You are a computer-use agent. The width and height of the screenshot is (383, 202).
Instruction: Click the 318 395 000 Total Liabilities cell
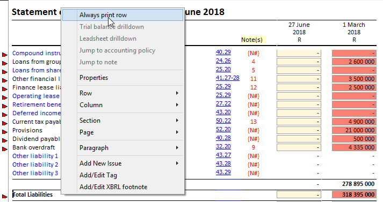[x=354, y=194]
